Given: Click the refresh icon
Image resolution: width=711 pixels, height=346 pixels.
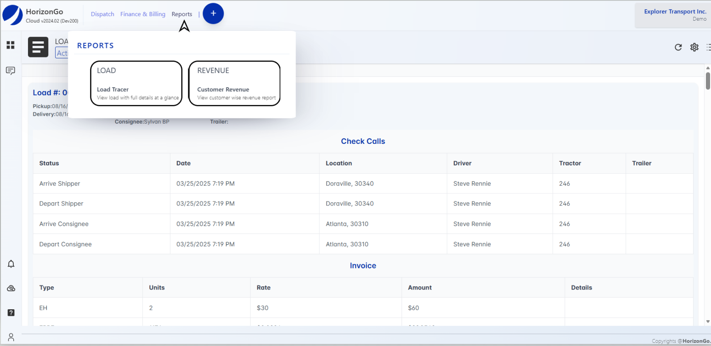Looking at the screenshot, I should tap(678, 47).
